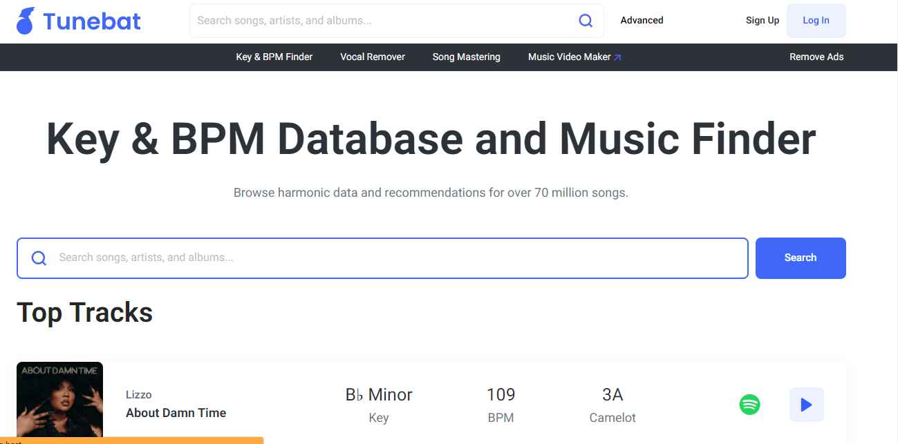
Task: Click the 109 BPM value
Action: pos(501,395)
